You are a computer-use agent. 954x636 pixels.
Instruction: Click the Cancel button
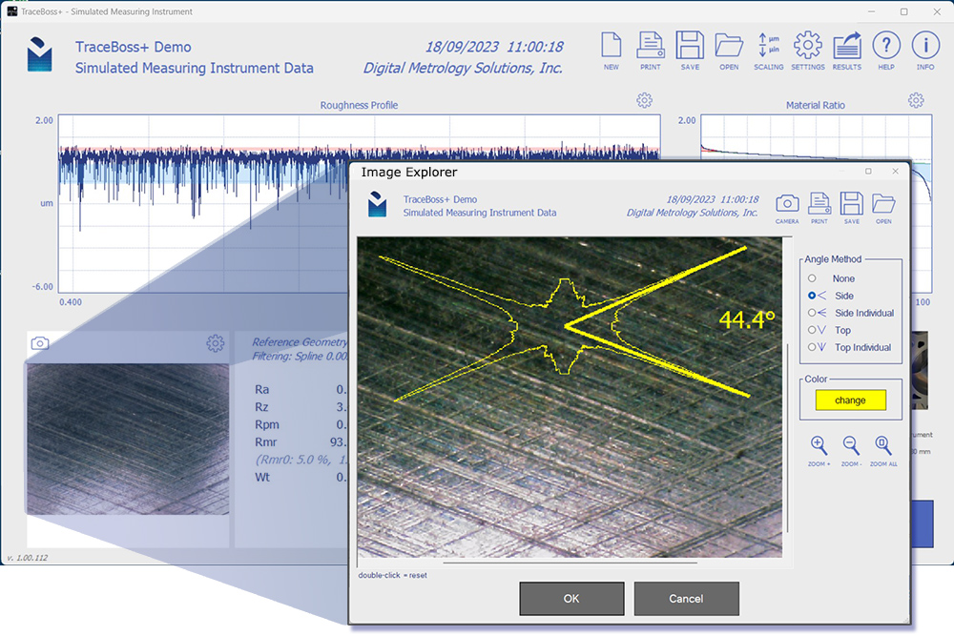tap(686, 598)
